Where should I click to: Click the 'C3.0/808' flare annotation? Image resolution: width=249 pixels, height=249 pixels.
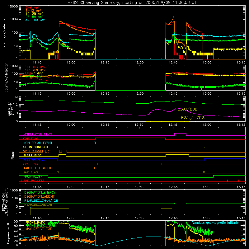point(187,109)
